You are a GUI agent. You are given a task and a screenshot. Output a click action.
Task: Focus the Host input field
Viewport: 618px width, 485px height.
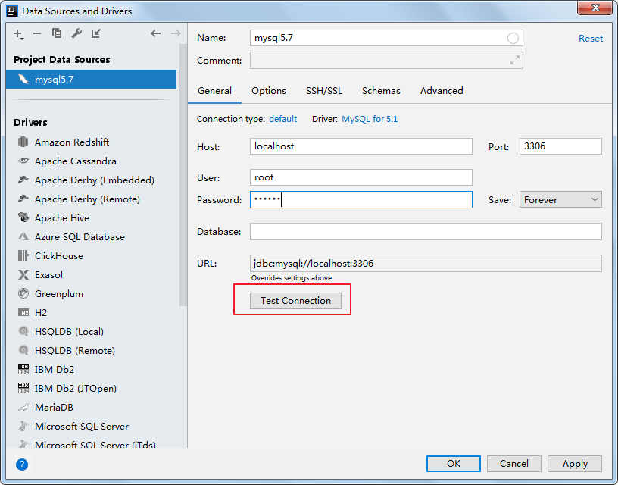[x=361, y=146]
